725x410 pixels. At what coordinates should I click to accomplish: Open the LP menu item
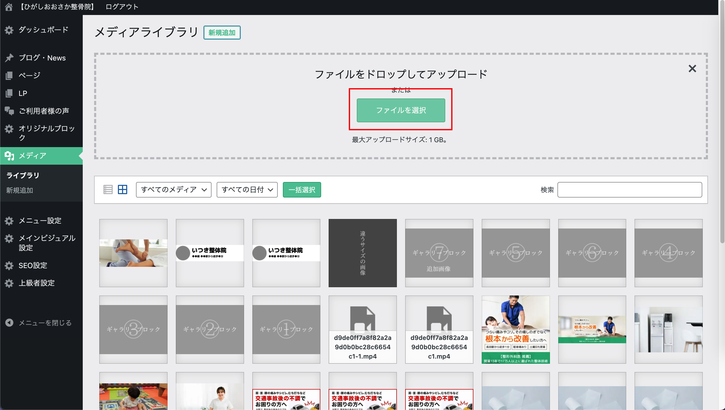coord(23,93)
